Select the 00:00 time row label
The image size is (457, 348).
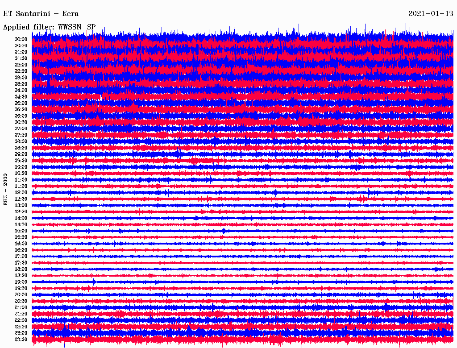(x=21, y=39)
